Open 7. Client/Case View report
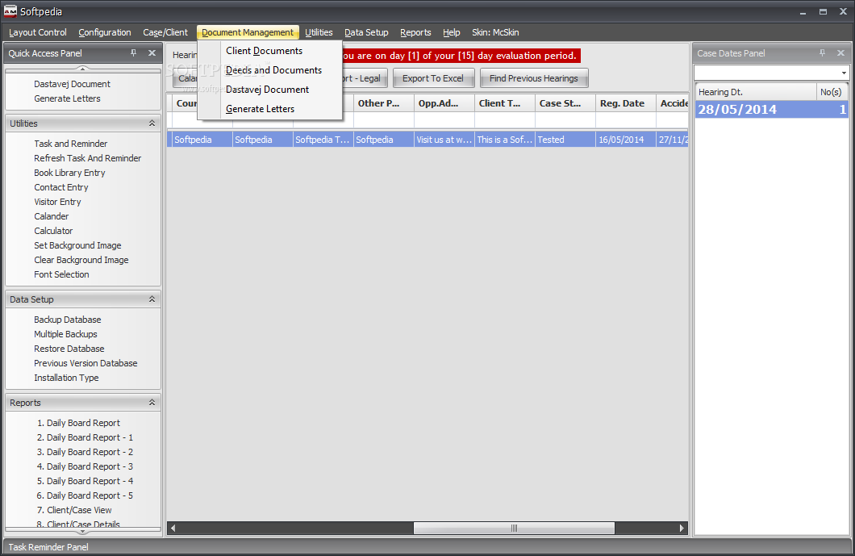This screenshot has width=855, height=556. pyautogui.click(x=74, y=510)
